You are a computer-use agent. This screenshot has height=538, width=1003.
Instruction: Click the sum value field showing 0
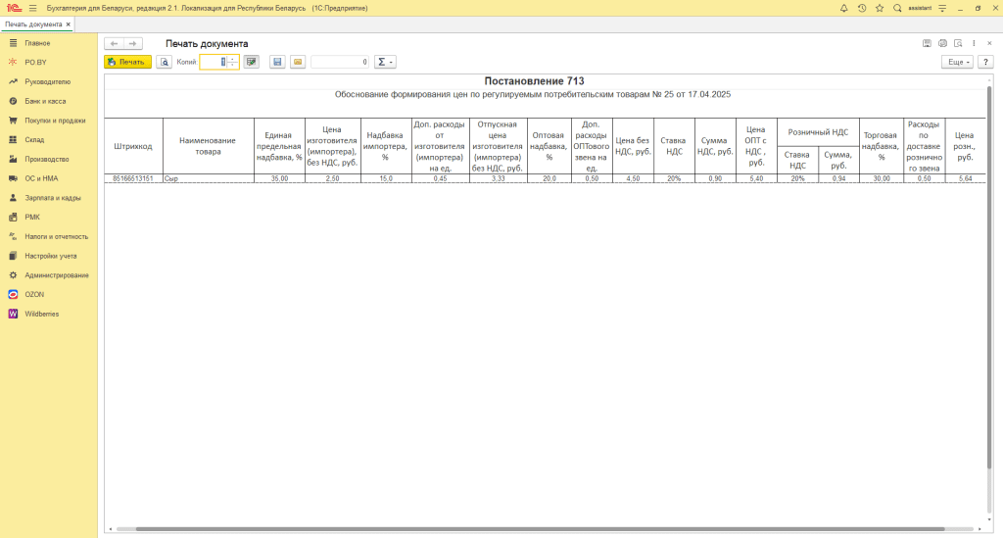[x=340, y=62]
